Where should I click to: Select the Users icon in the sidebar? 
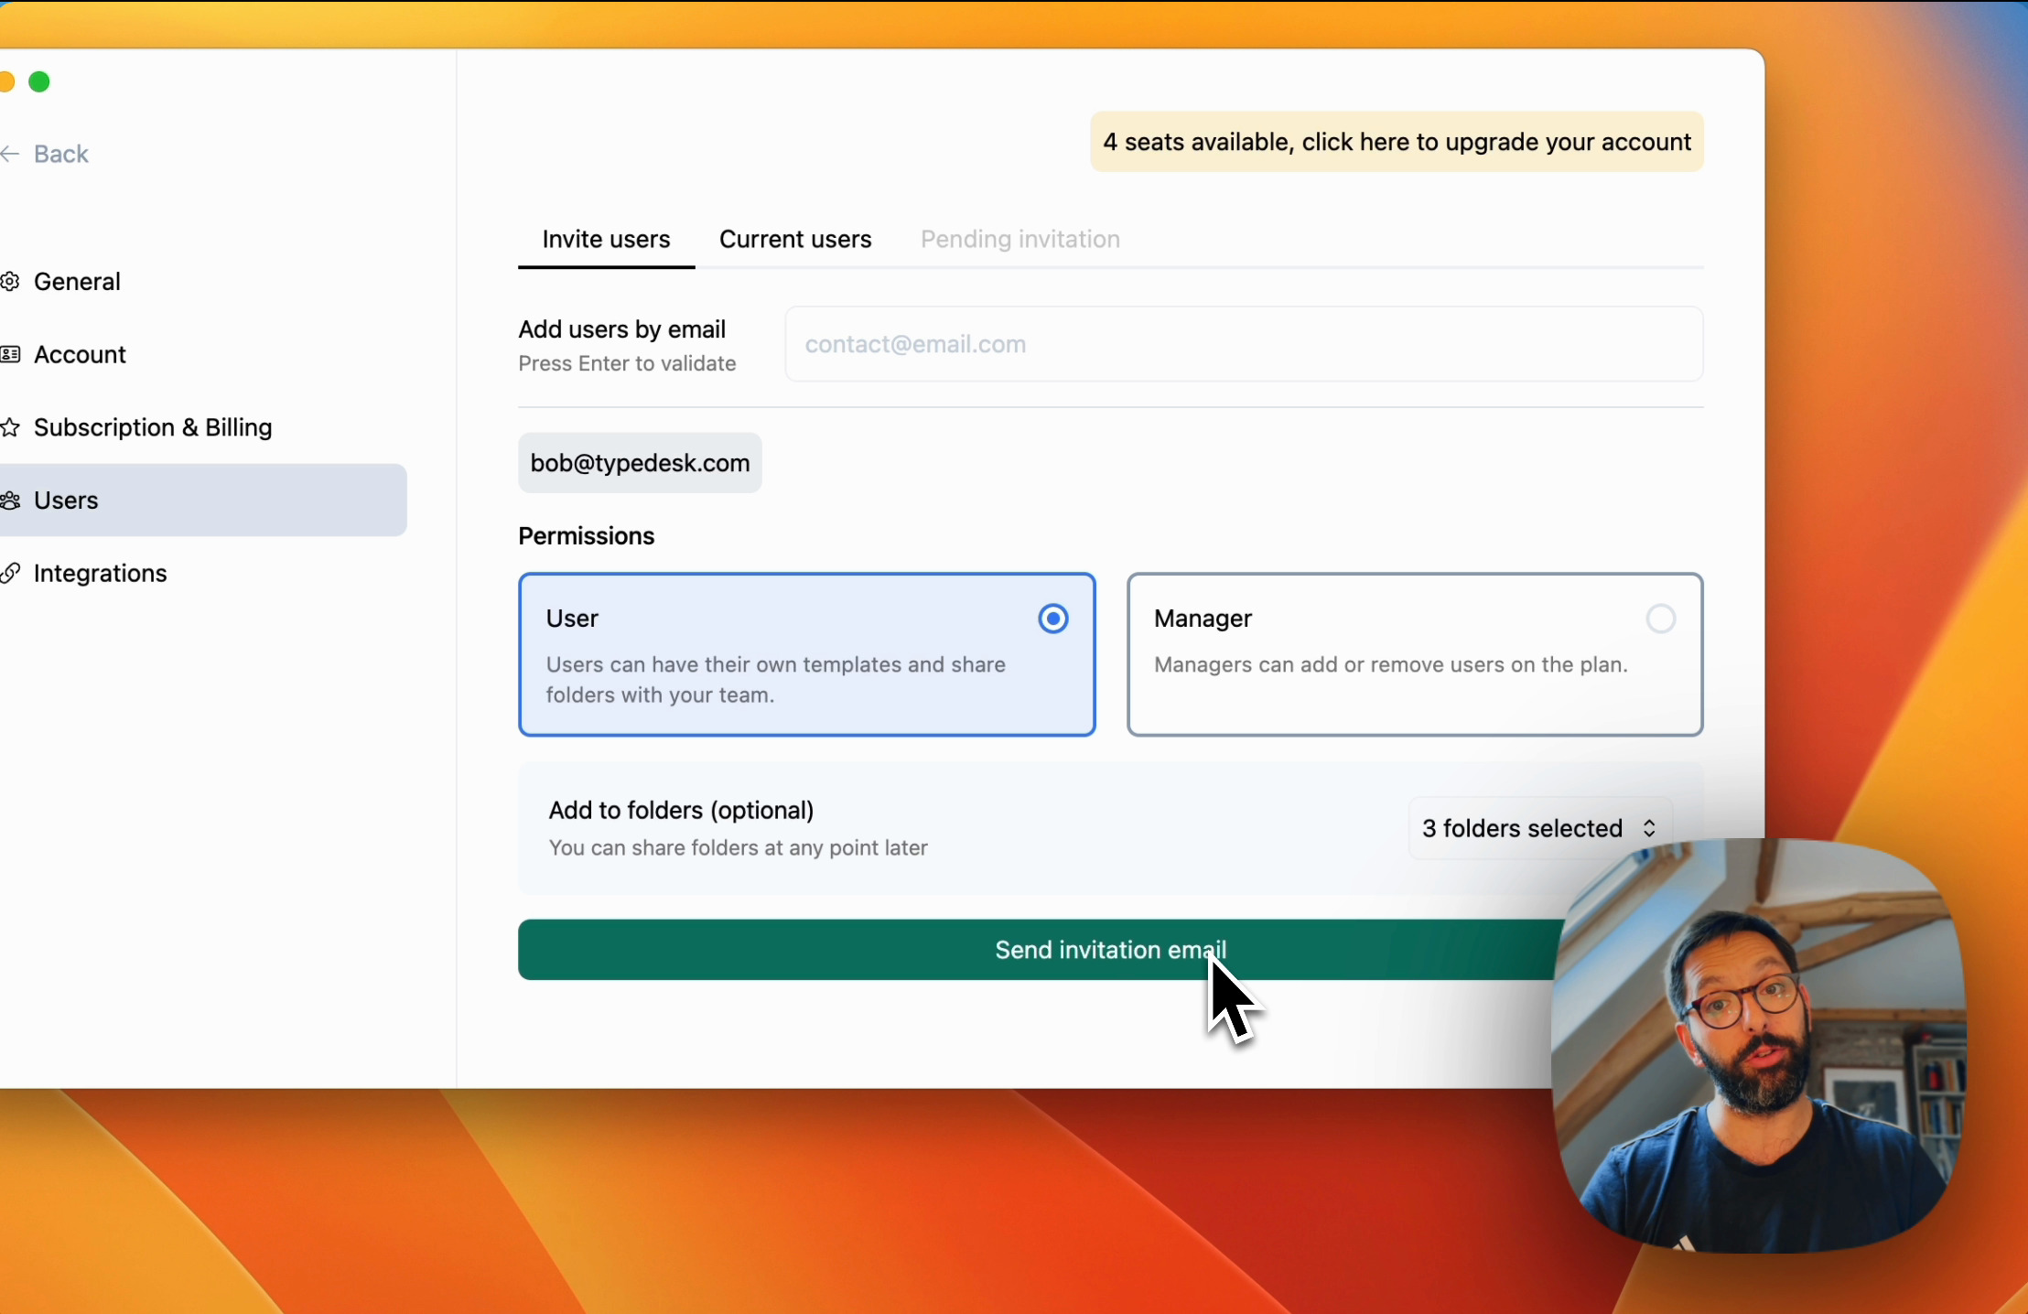point(11,500)
